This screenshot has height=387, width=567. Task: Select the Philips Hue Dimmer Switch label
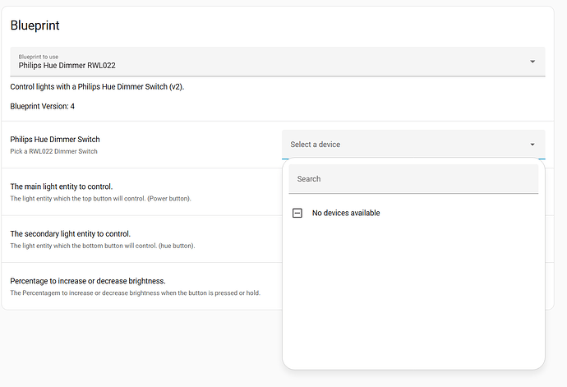coord(55,139)
